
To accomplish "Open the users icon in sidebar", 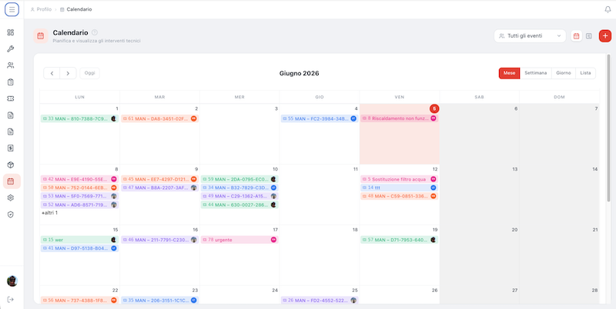I will point(11,65).
